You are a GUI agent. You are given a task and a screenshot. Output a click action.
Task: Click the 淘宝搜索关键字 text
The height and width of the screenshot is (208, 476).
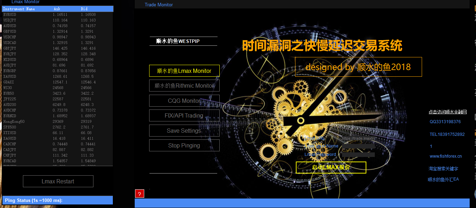click(443, 169)
